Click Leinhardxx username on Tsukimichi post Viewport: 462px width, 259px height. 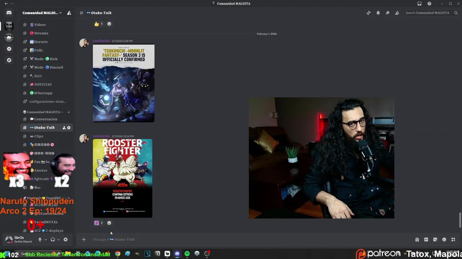101,41
